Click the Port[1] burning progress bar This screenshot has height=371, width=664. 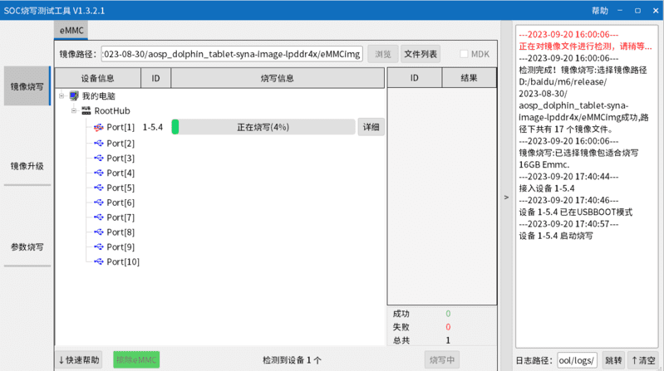pyautogui.click(x=263, y=127)
